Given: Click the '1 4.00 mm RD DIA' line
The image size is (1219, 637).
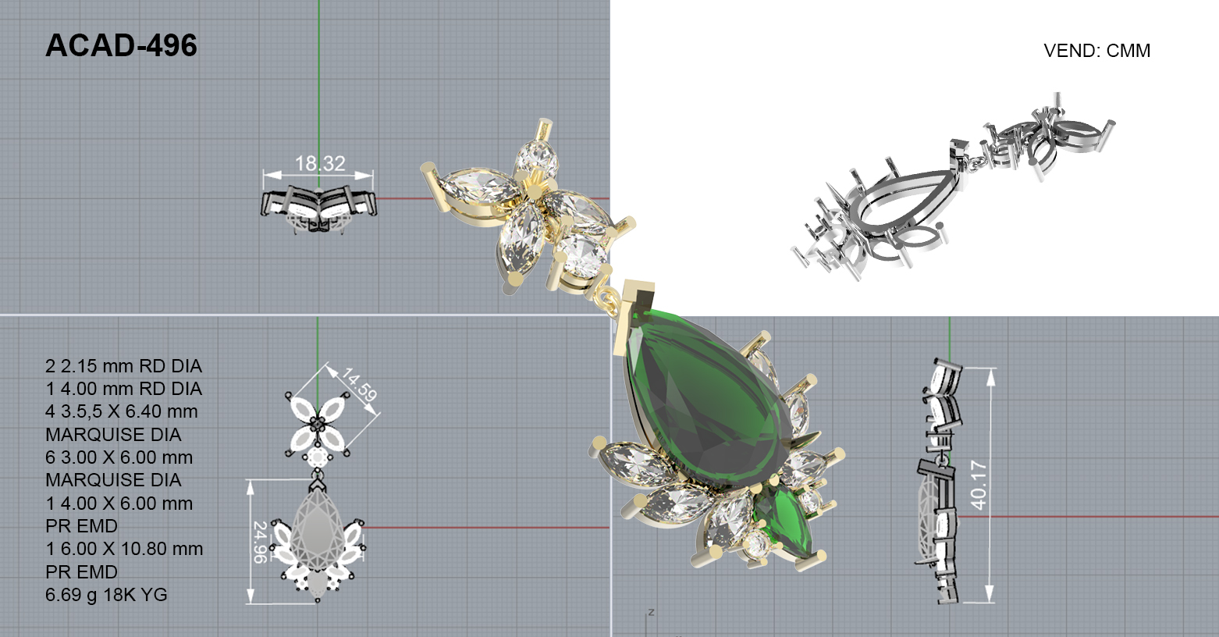Looking at the screenshot, I should (123, 389).
